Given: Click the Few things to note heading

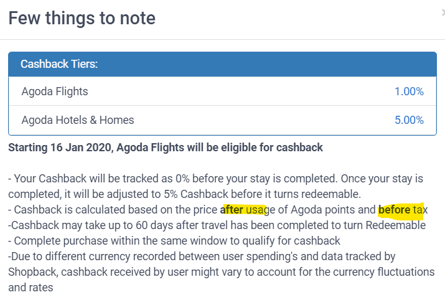Looking at the screenshot, I should point(82,18).
